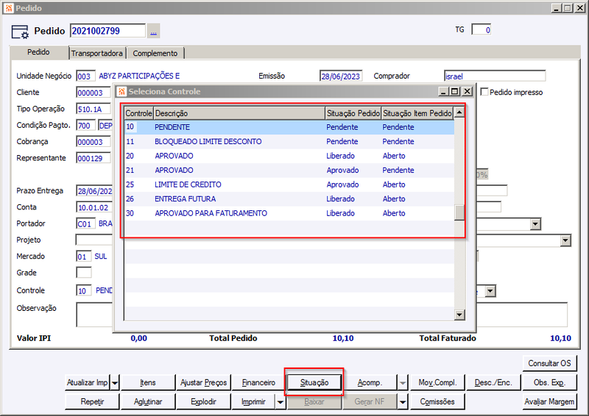Screen dimensions: 589x416
Task: Select the BLOQUEADO LIMITE DESCONTO row
Action: pos(289,141)
